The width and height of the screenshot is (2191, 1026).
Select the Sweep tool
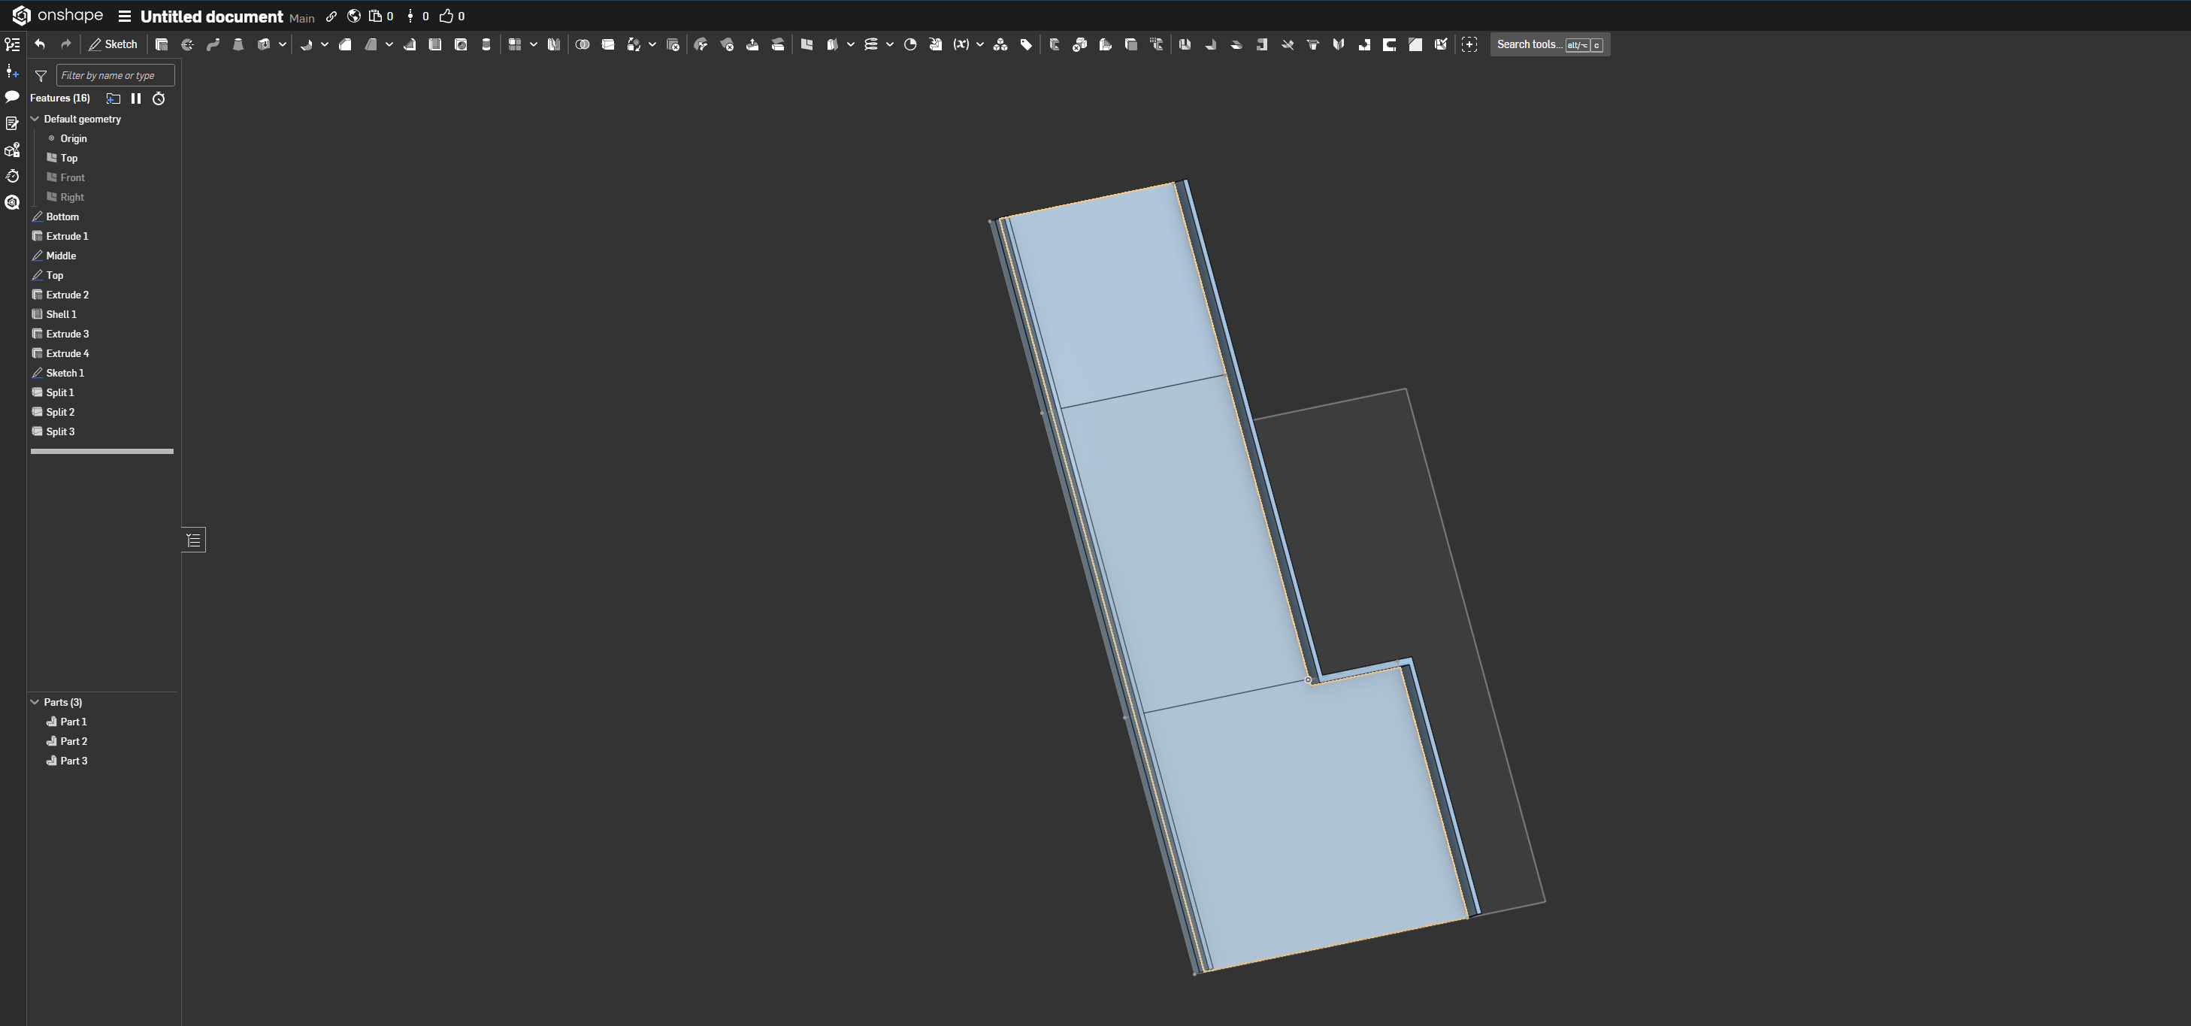[x=213, y=44]
